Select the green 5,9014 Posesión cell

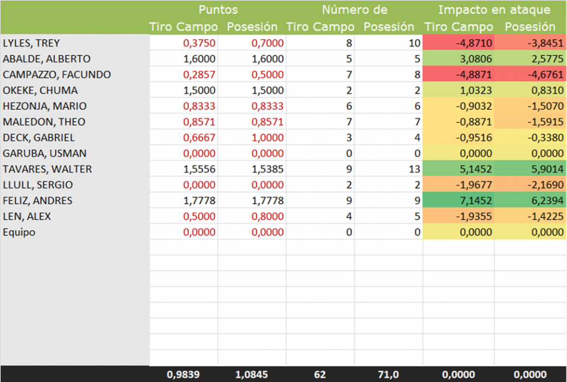coord(530,169)
